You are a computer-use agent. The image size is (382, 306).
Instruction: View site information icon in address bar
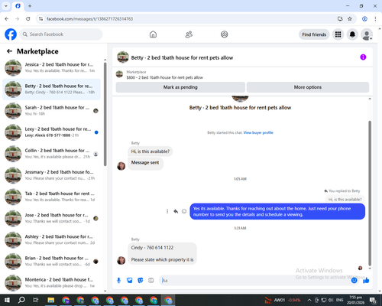pyautogui.click(x=40, y=19)
